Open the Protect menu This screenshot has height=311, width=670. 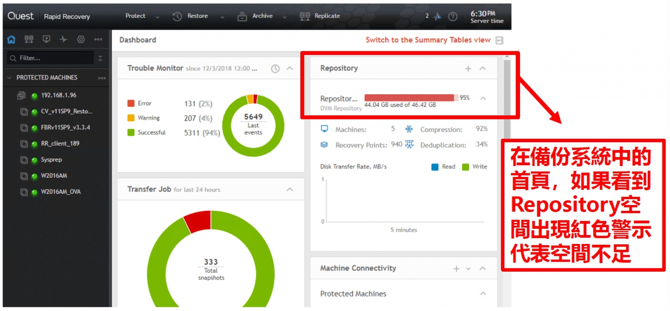[x=135, y=16]
